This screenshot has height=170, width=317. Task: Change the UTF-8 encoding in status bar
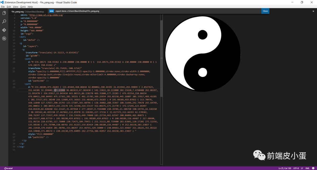click(x=296, y=168)
